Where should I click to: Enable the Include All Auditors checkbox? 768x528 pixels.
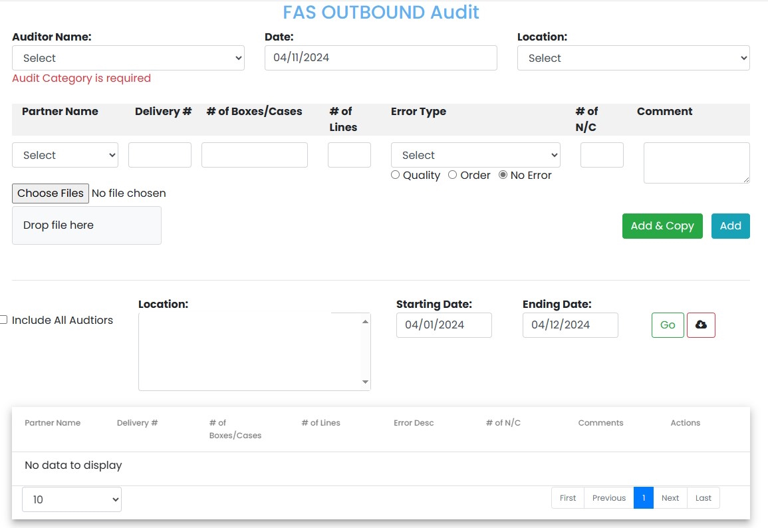coord(3,319)
